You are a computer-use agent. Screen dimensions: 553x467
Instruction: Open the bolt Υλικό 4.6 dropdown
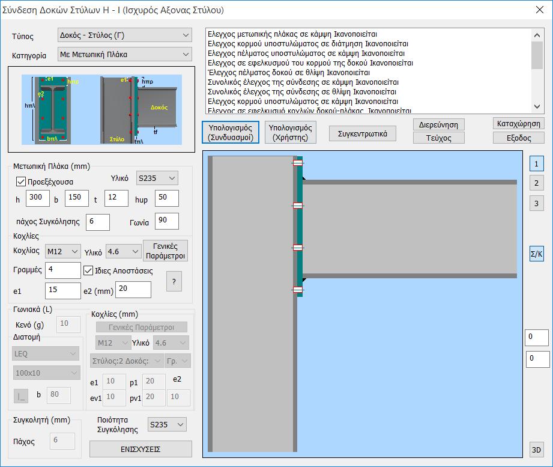124,252
